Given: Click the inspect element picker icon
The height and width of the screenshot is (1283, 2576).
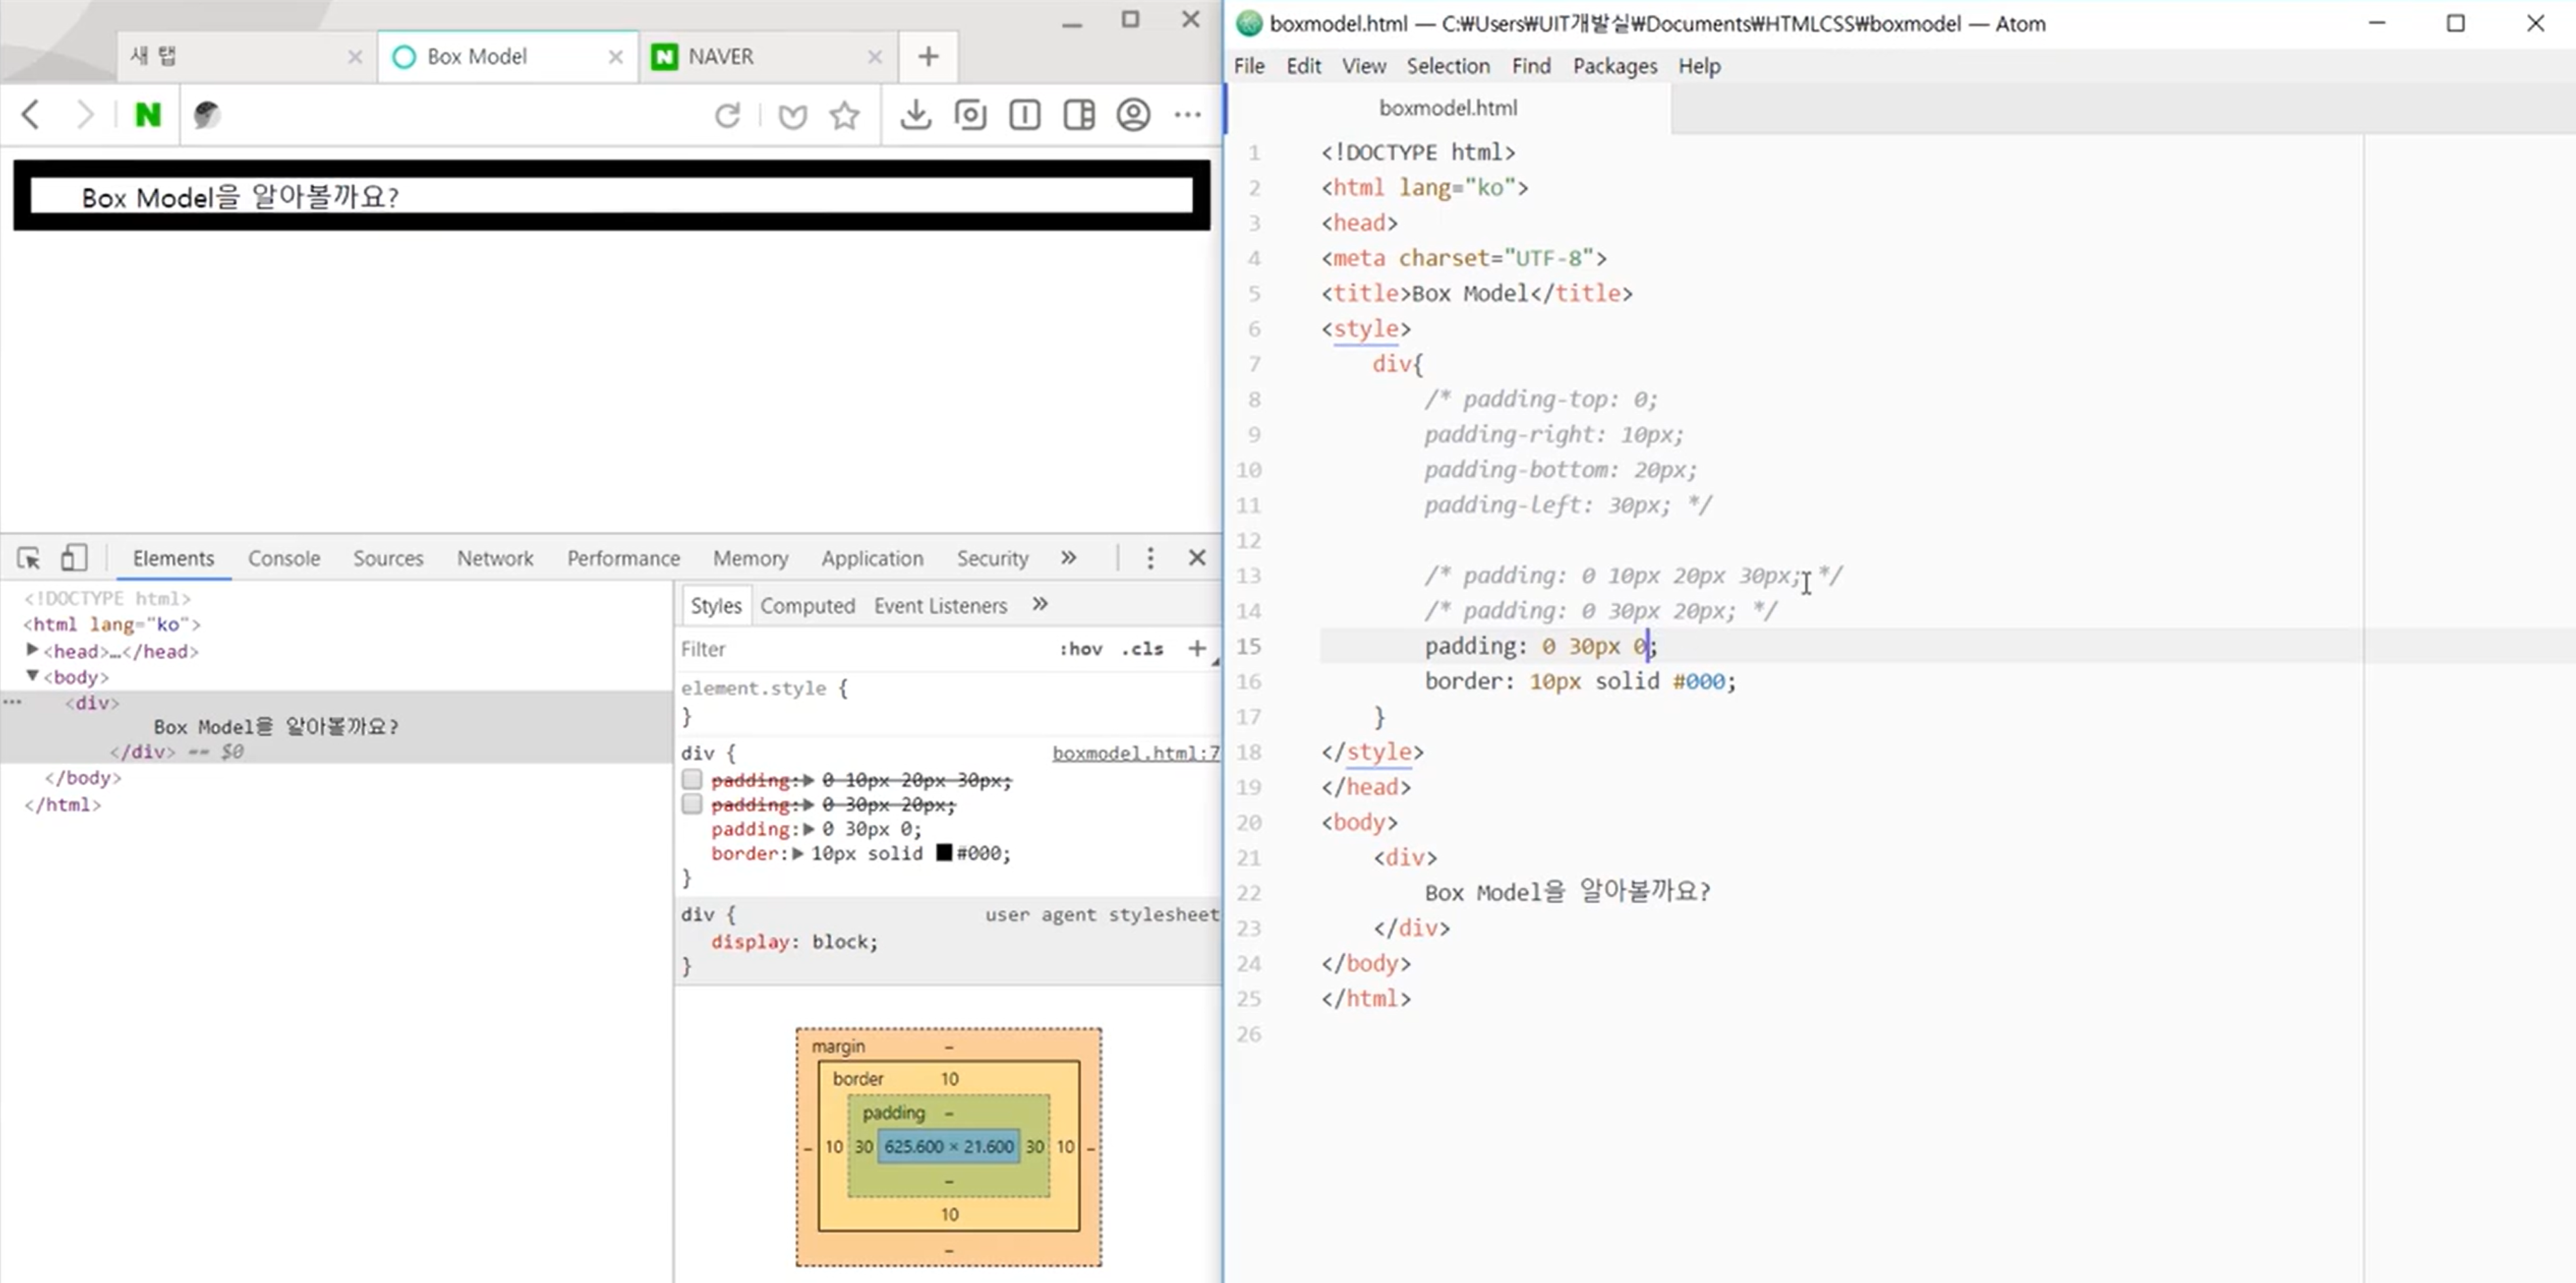Looking at the screenshot, I should 28,557.
